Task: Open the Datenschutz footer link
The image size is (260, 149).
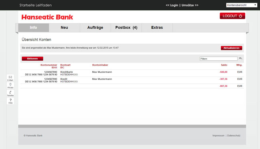Action: (234, 135)
